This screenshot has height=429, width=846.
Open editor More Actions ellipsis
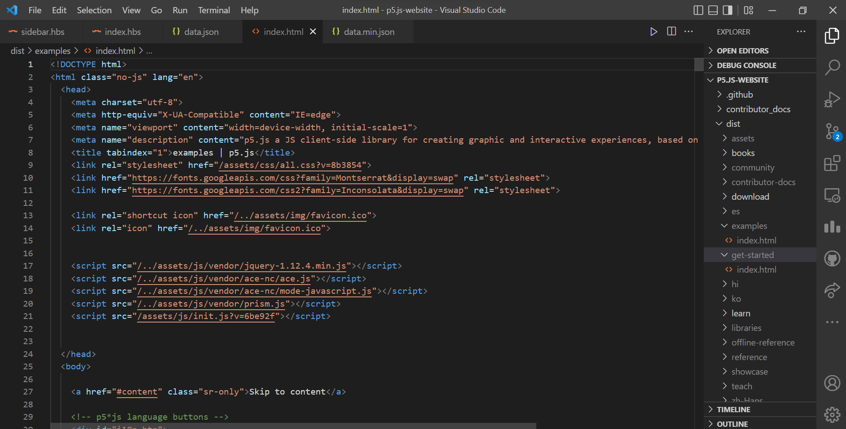pos(689,31)
